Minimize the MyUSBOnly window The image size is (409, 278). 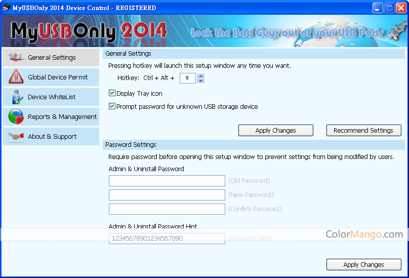pos(378,8)
